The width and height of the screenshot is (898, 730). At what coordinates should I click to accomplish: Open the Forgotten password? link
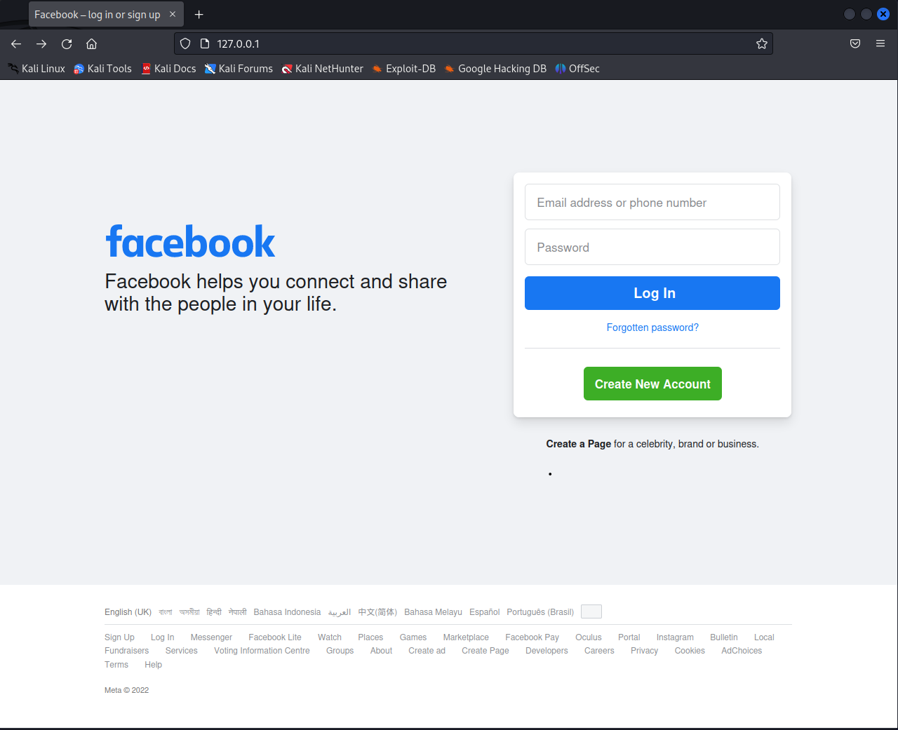652,327
